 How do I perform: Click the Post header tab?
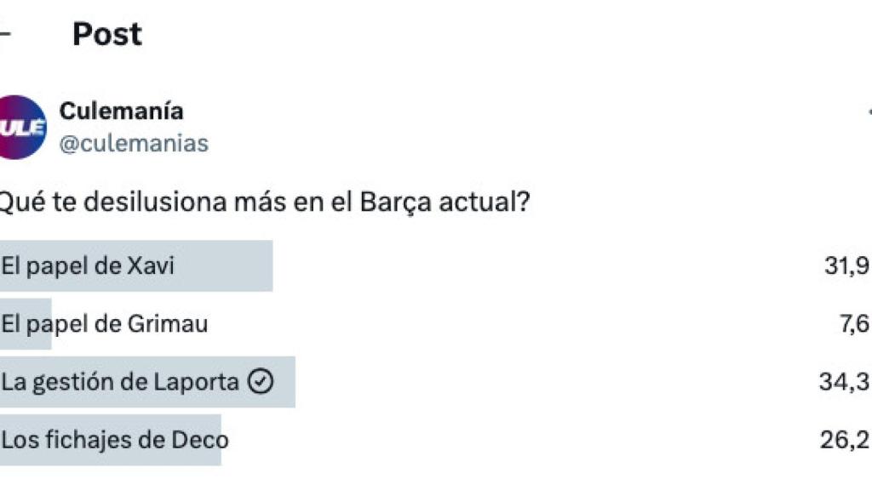point(107,34)
